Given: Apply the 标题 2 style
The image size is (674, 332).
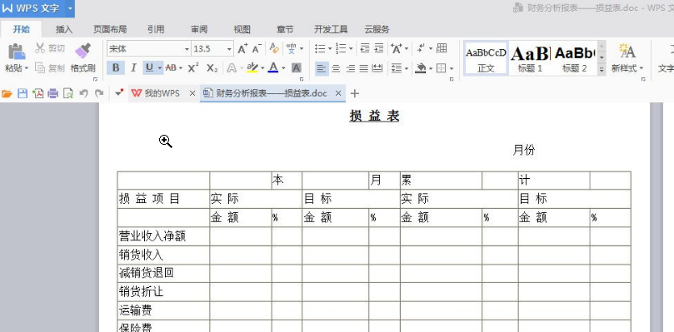Looking at the screenshot, I should tap(575, 58).
